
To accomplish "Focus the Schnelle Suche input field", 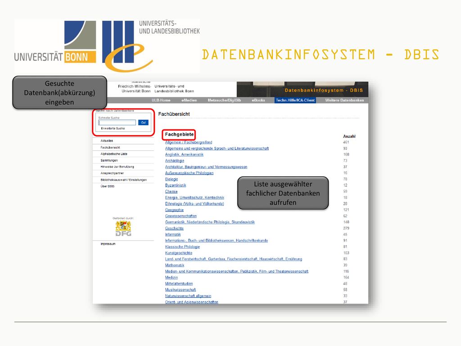I will click(117, 123).
